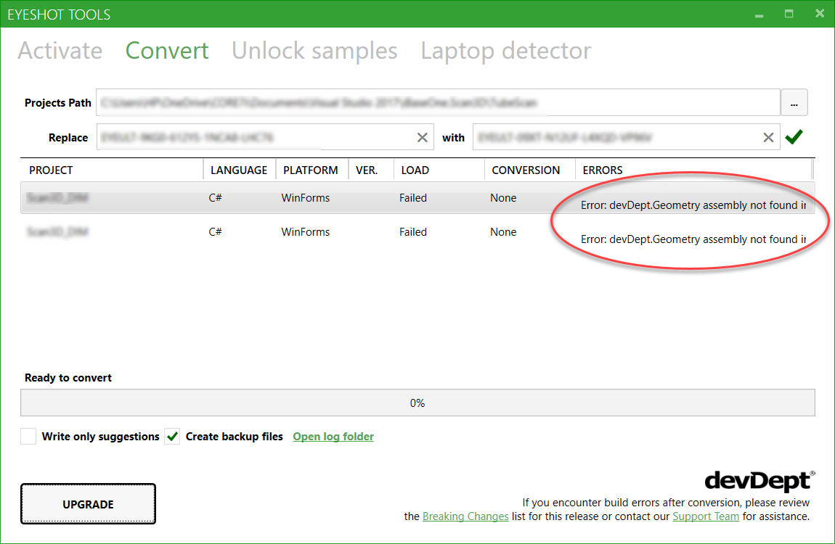Sort the table by the LOAD column
835x544 pixels.
[415, 170]
